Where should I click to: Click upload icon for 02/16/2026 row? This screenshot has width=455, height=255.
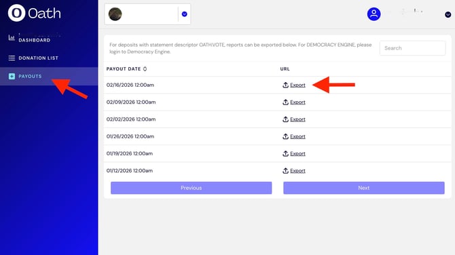click(285, 85)
